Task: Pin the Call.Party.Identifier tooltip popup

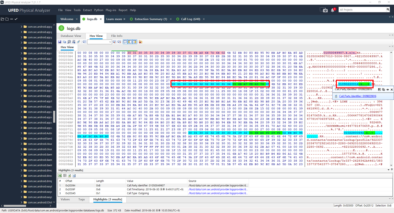Action: click(x=388, y=90)
